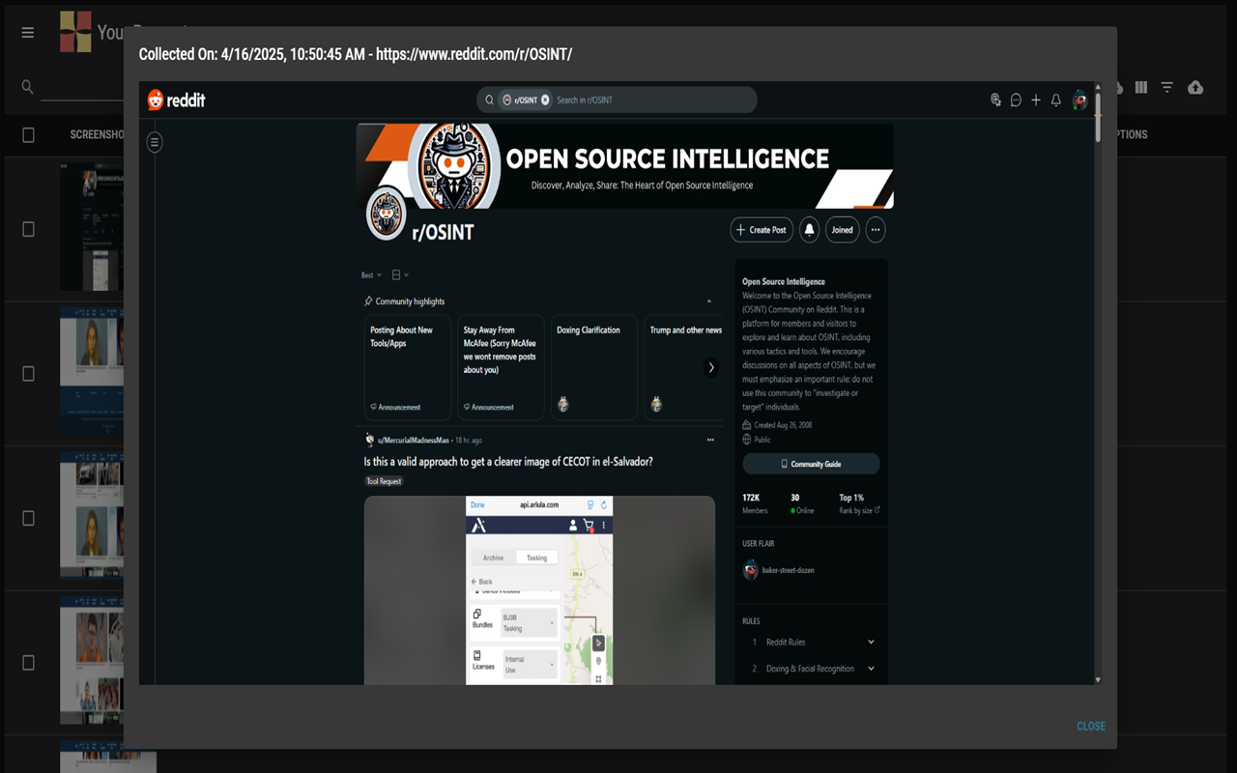Screen dimensions: 1237x773
Task: Open the post view layout dropdown
Action: point(400,275)
